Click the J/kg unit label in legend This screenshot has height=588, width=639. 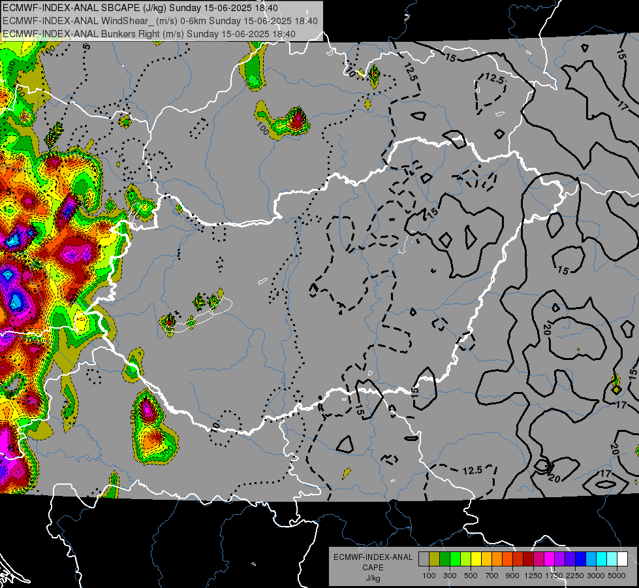point(373,578)
